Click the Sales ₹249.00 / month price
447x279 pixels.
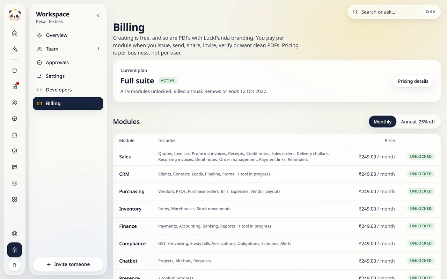tap(377, 157)
